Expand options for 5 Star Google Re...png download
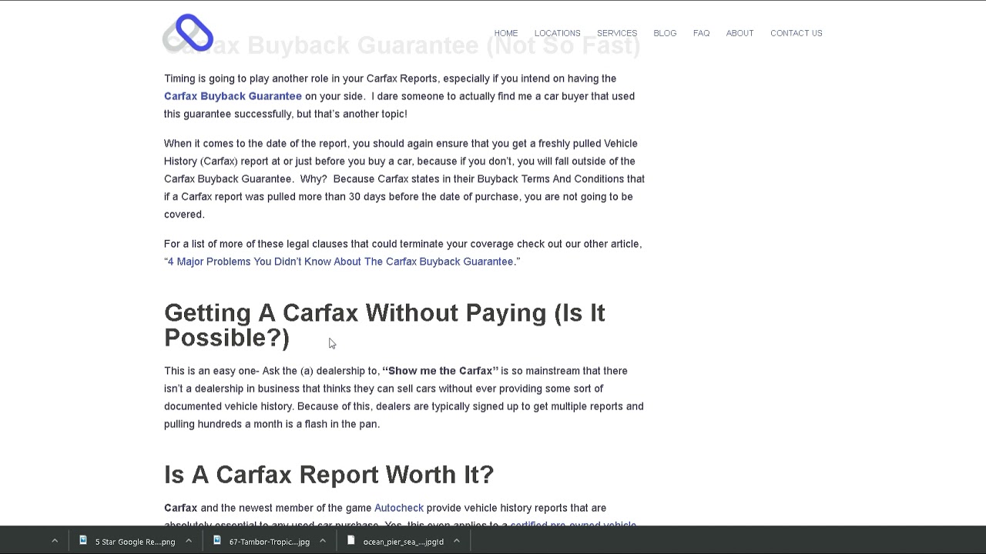 click(x=189, y=541)
